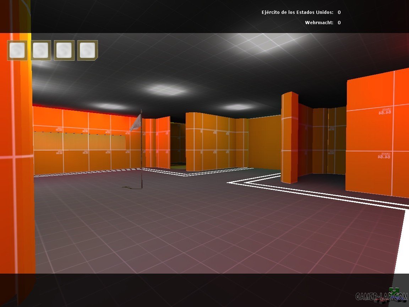Select the fourth objective icon with the clipped corner
Viewport: 409px width, 307px height.
click(88, 50)
